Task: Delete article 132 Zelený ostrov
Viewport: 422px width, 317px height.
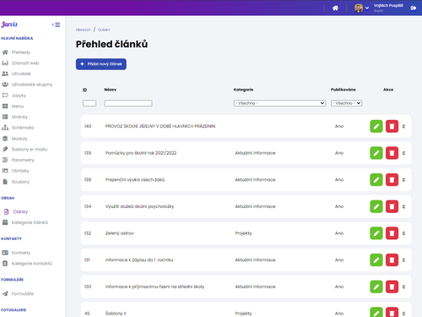Action: (x=392, y=233)
